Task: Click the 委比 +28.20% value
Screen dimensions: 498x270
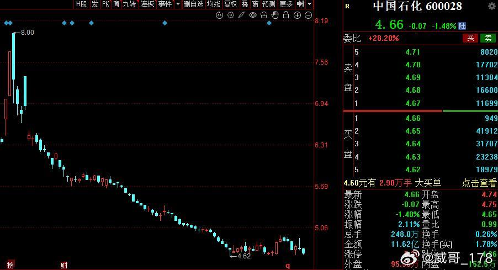Action: [383, 39]
